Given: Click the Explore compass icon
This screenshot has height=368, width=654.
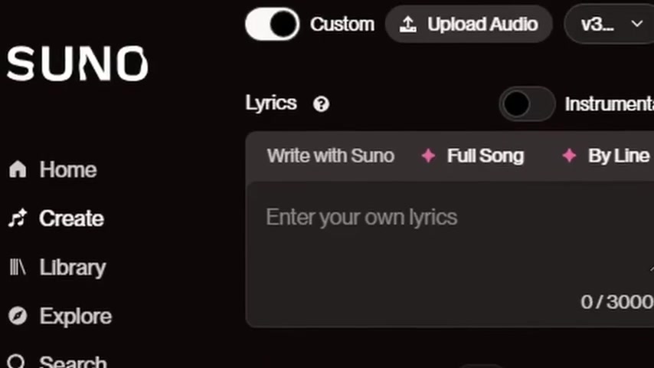Looking at the screenshot, I should pos(18,316).
